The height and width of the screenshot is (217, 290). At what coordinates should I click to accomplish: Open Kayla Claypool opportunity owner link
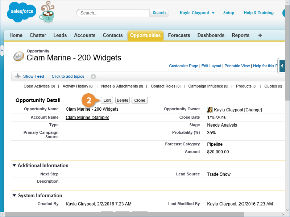coord(228,110)
